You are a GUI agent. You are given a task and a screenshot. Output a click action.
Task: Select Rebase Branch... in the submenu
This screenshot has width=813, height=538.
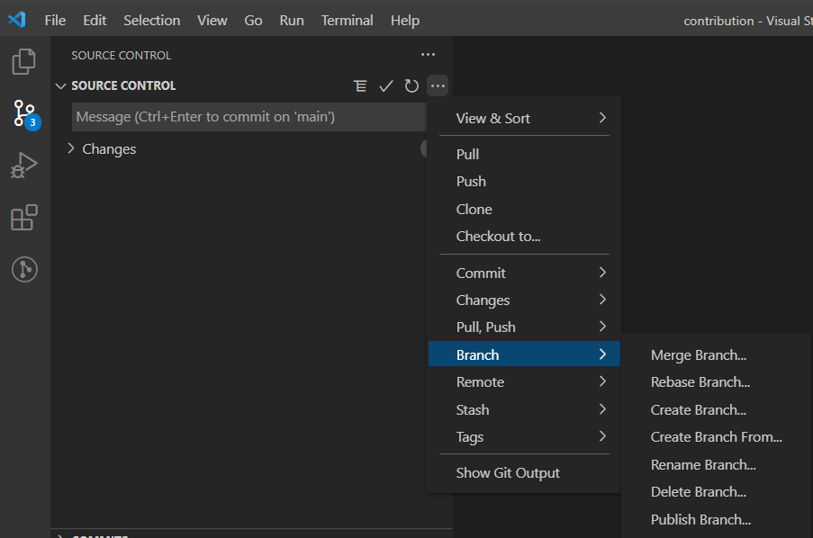tap(716, 382)
